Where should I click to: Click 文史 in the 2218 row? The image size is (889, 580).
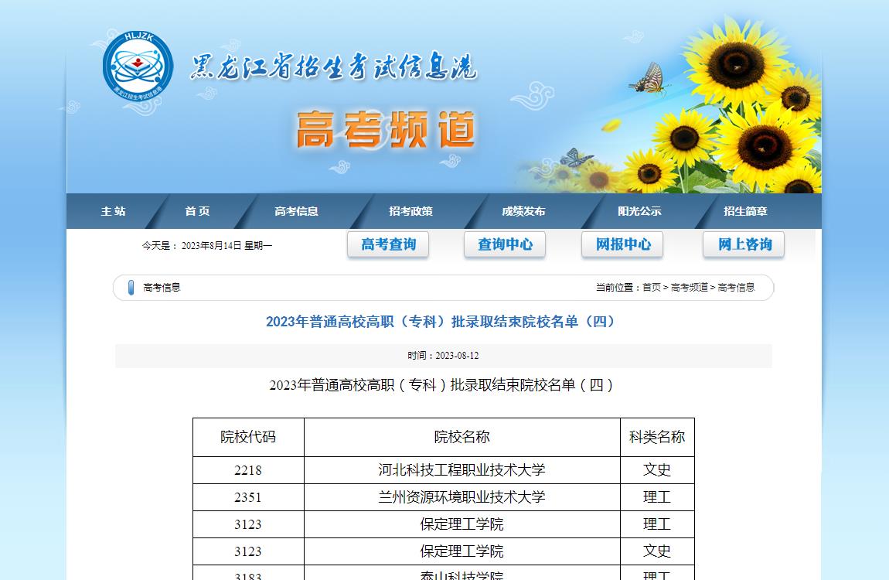click(x=657, y=470)
